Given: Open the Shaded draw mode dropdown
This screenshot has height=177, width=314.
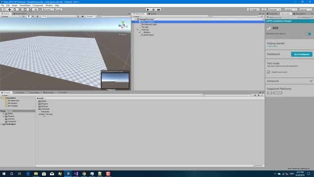Looking at the screenshot, I should pos(11,16).
